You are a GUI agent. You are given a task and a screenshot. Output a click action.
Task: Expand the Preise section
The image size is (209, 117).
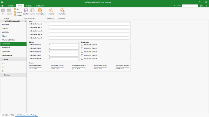point(3,60)
